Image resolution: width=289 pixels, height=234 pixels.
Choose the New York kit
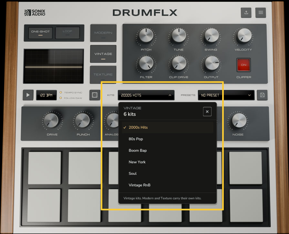tap(167, 162)
